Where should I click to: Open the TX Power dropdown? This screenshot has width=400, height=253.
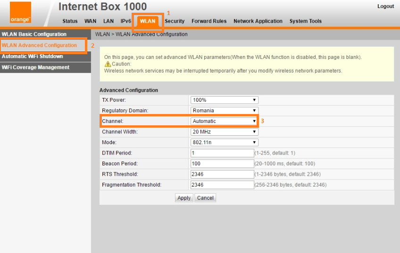pos(224,100)
